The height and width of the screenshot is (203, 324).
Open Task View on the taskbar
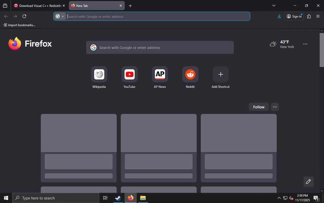(x=105, y=198)
